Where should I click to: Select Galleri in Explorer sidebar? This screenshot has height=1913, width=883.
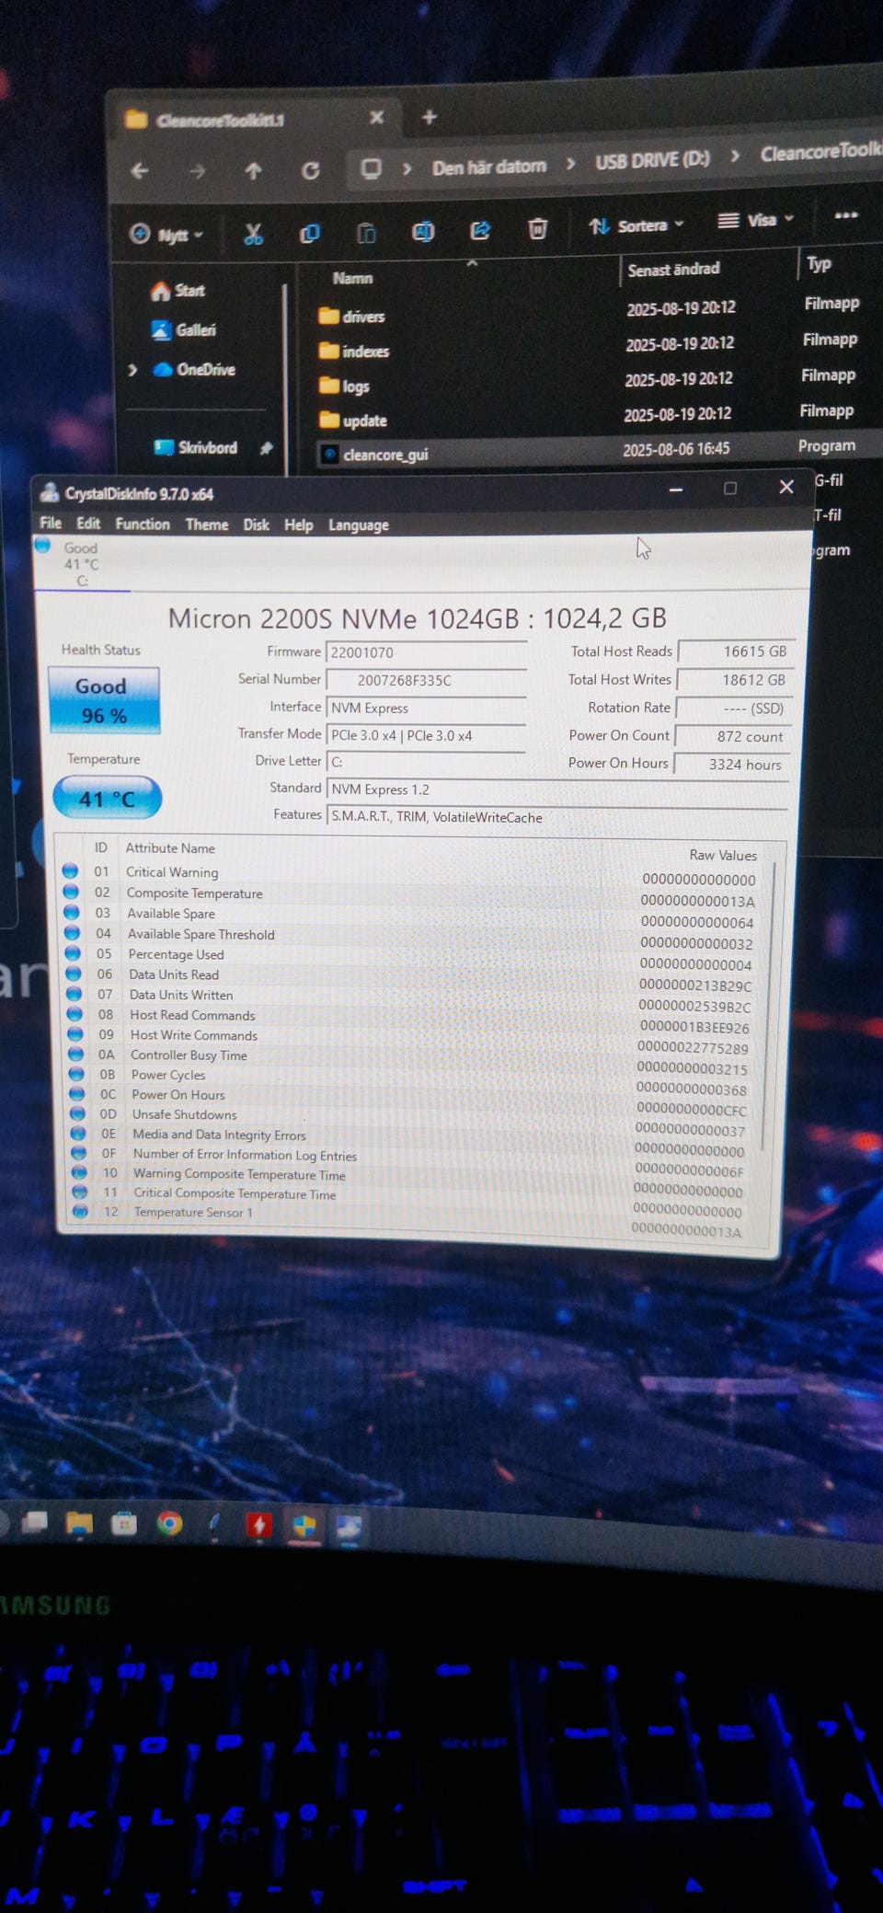pyautogui.click(x=183, y=330)
